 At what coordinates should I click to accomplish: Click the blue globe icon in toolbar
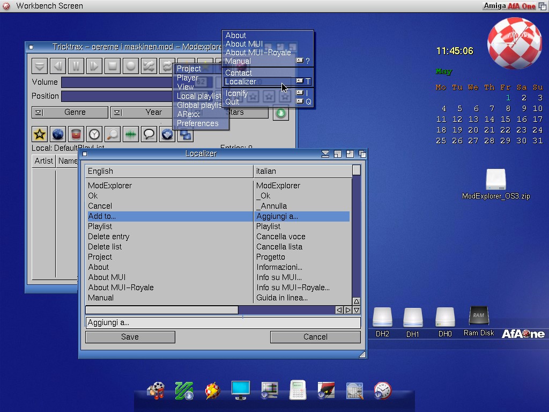coord(58,134)
